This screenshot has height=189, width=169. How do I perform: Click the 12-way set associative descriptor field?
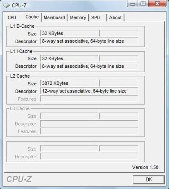click(89, 91)
